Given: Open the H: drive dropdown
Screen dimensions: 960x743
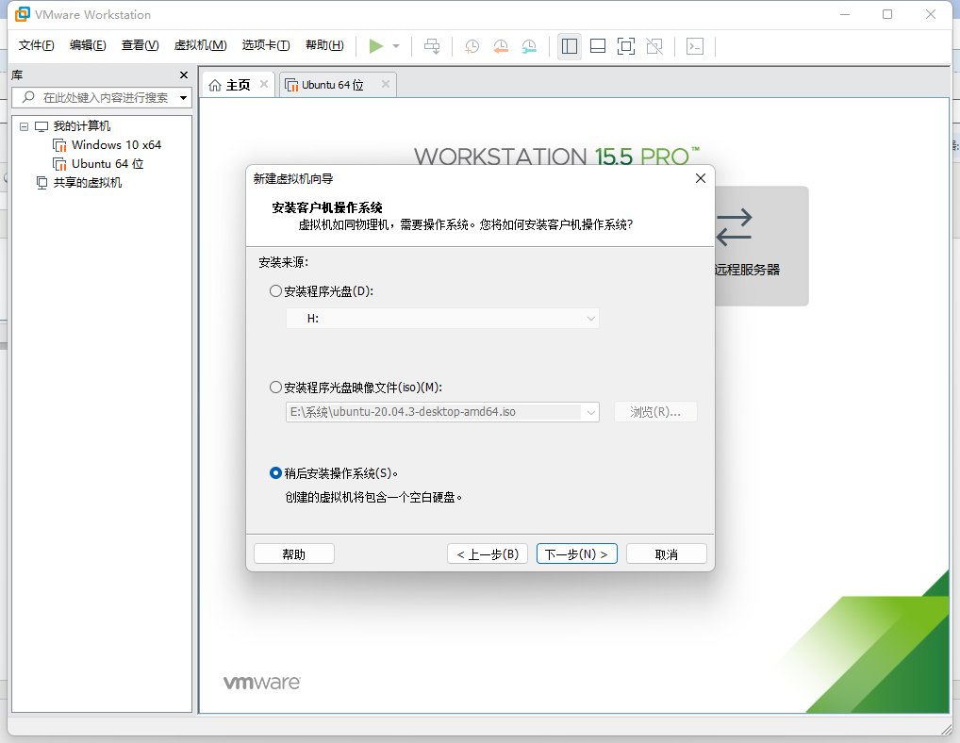Looking at the screenshot, I should coord(442,319).
